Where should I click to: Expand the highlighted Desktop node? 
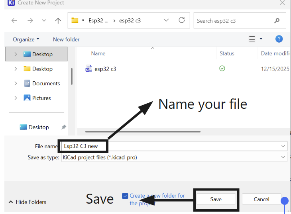[x=16, y=54]
